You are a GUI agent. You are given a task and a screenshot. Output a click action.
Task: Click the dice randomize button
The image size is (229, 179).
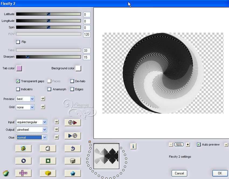tap(72, 161)
